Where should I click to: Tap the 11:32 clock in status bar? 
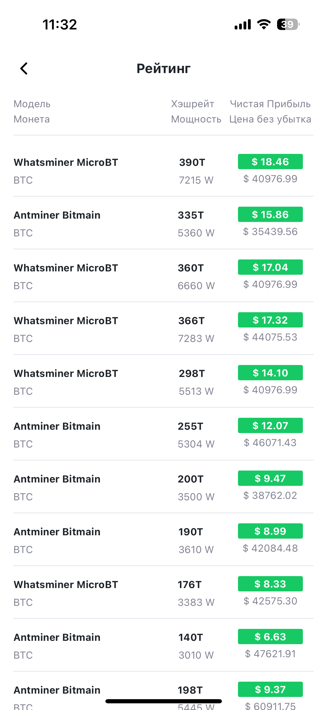(60, 24)
